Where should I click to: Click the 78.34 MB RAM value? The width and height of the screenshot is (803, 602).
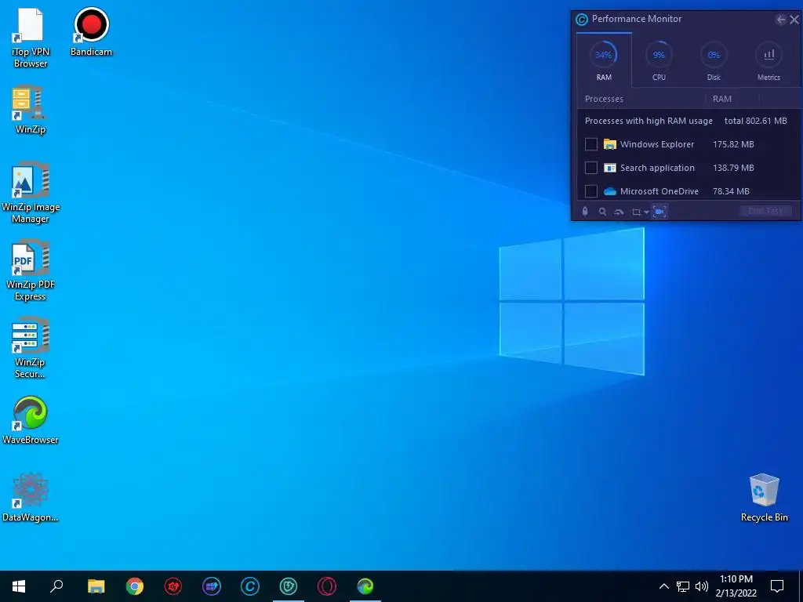pos(731,191)
